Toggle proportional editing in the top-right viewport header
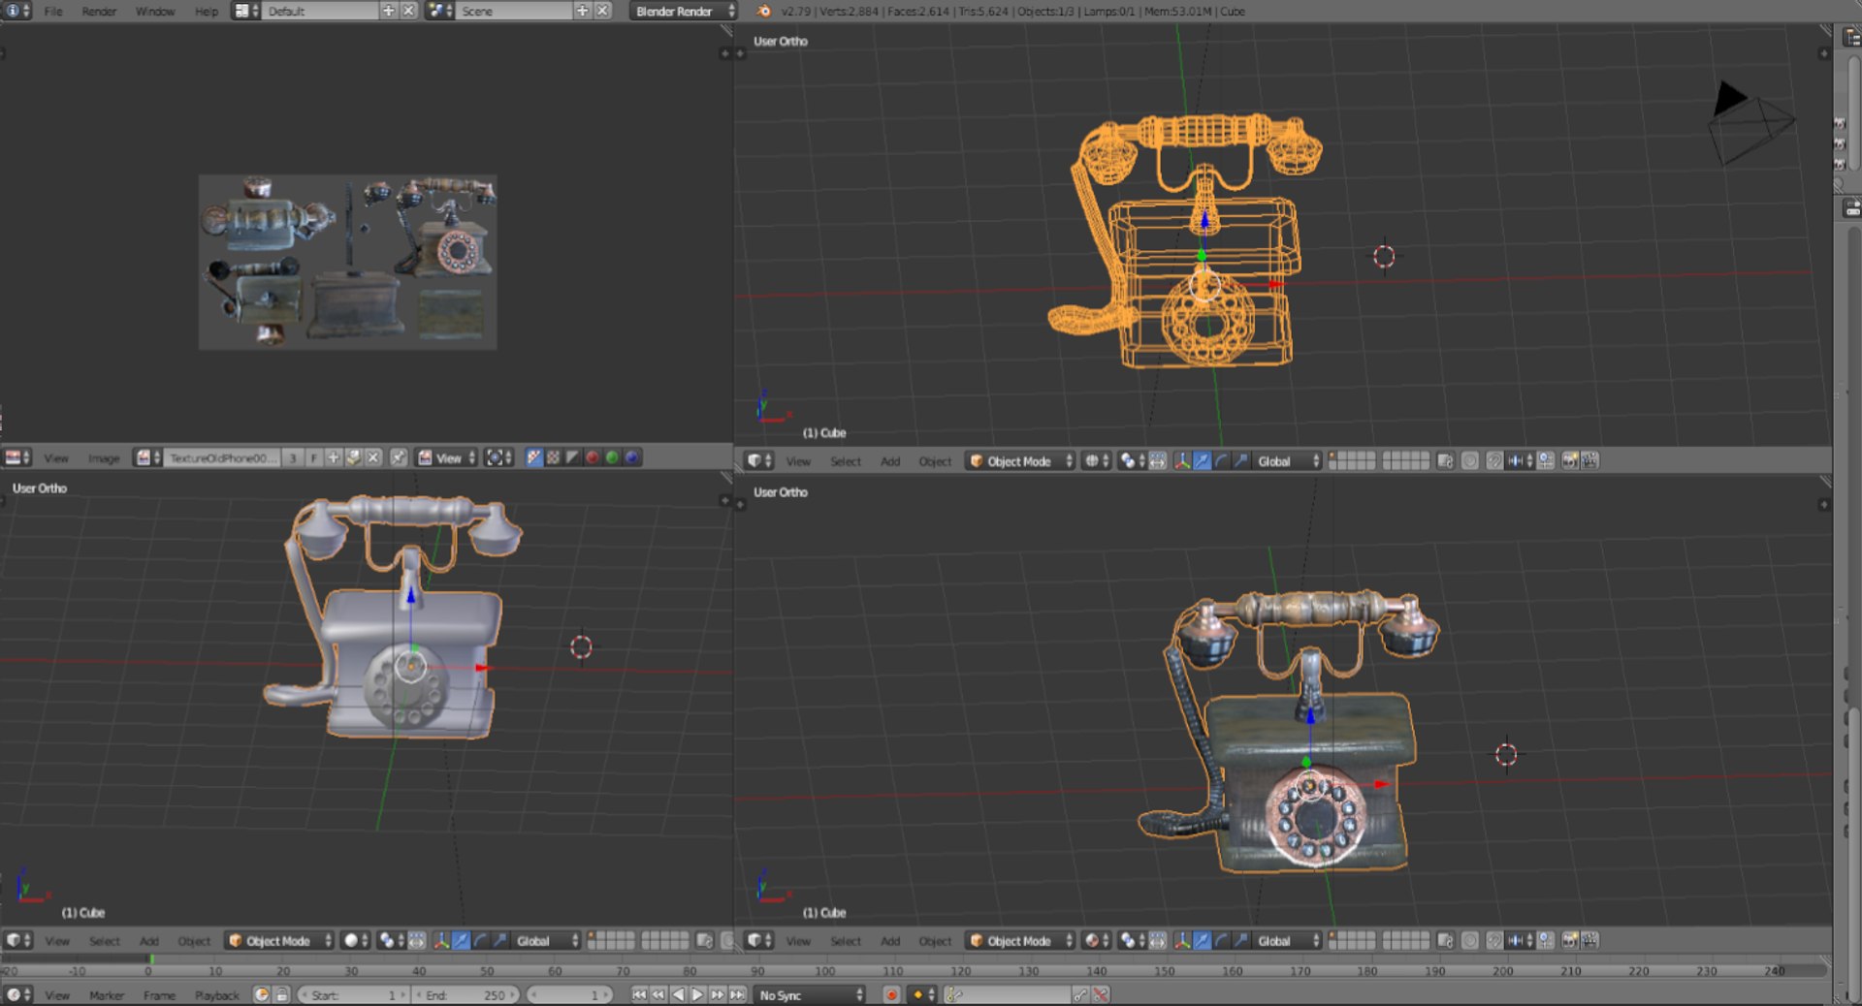The width and height of the screenshot is (1862, 1006). coord(1470,461)
